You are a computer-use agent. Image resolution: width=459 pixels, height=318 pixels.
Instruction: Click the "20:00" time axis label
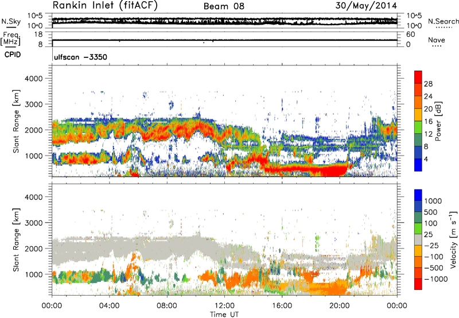click(x=340, y=306)
